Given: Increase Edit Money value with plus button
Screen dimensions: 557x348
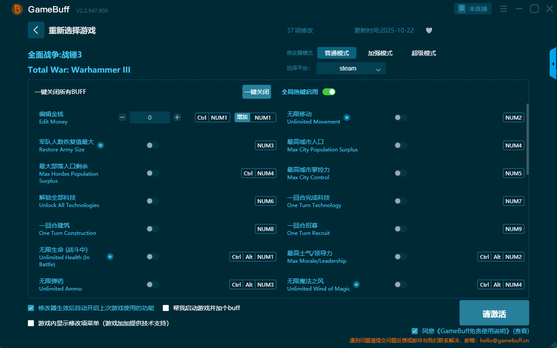Looking at the screenshot, I should tap(177, 117).
